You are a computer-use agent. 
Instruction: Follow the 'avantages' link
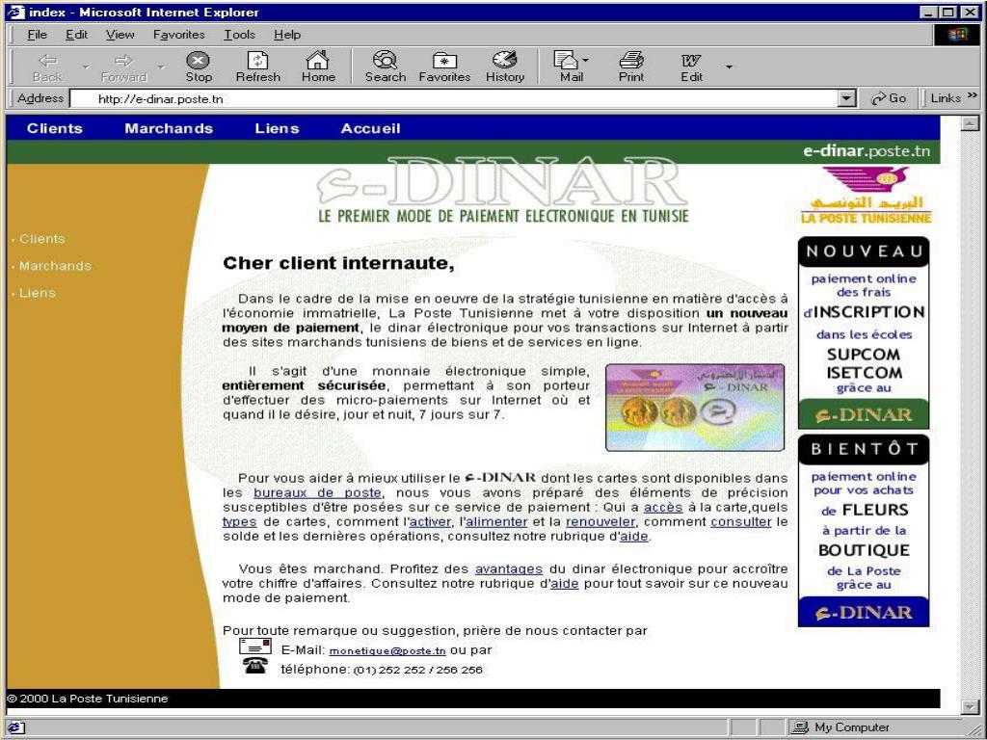[509, 569]
